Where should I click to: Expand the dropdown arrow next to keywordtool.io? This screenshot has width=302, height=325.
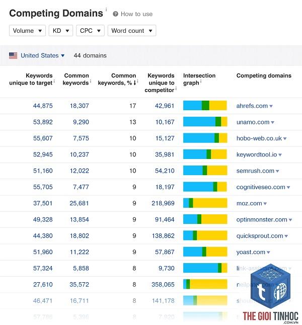tap(280, 155)
